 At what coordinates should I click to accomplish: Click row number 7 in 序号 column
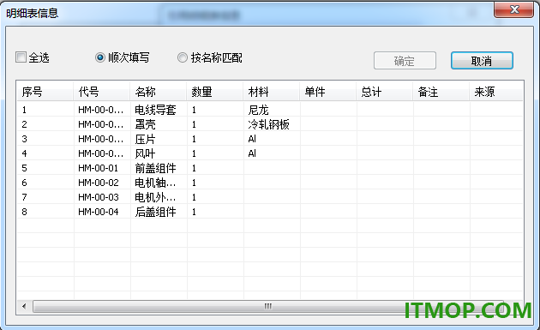coord(24,197)
